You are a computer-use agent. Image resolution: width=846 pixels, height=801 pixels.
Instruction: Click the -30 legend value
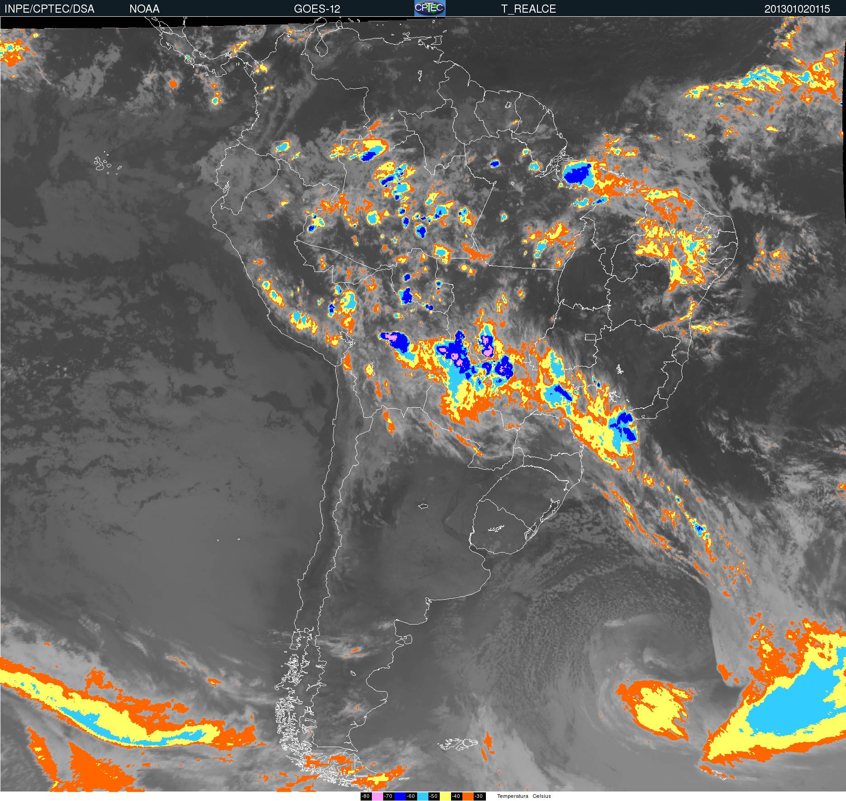[x=480, y=796]
